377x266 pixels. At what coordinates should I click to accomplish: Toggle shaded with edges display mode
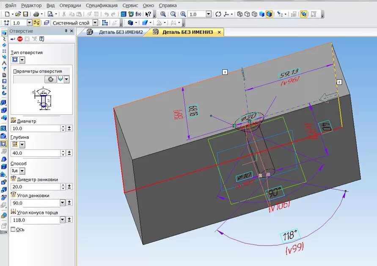[x=269, y=14]
